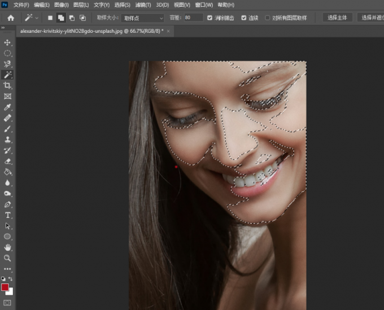
Task: Click the 选择主体 button
Action: 338,18
